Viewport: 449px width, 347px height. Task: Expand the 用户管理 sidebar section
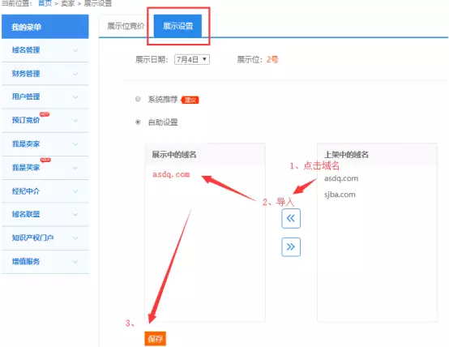(45, 96)
